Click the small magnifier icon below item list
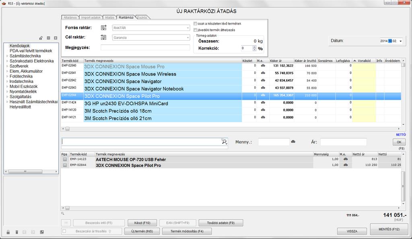The height and width of the screenshot is (239, 412). [63, 214]
